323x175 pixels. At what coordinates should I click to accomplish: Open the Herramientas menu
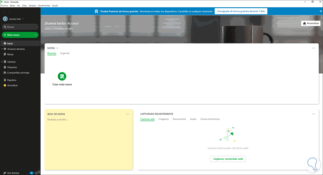coord(44,5)
